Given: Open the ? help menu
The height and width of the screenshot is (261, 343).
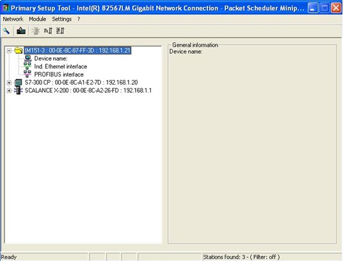Looking at the screenshot, I should 79,19.
